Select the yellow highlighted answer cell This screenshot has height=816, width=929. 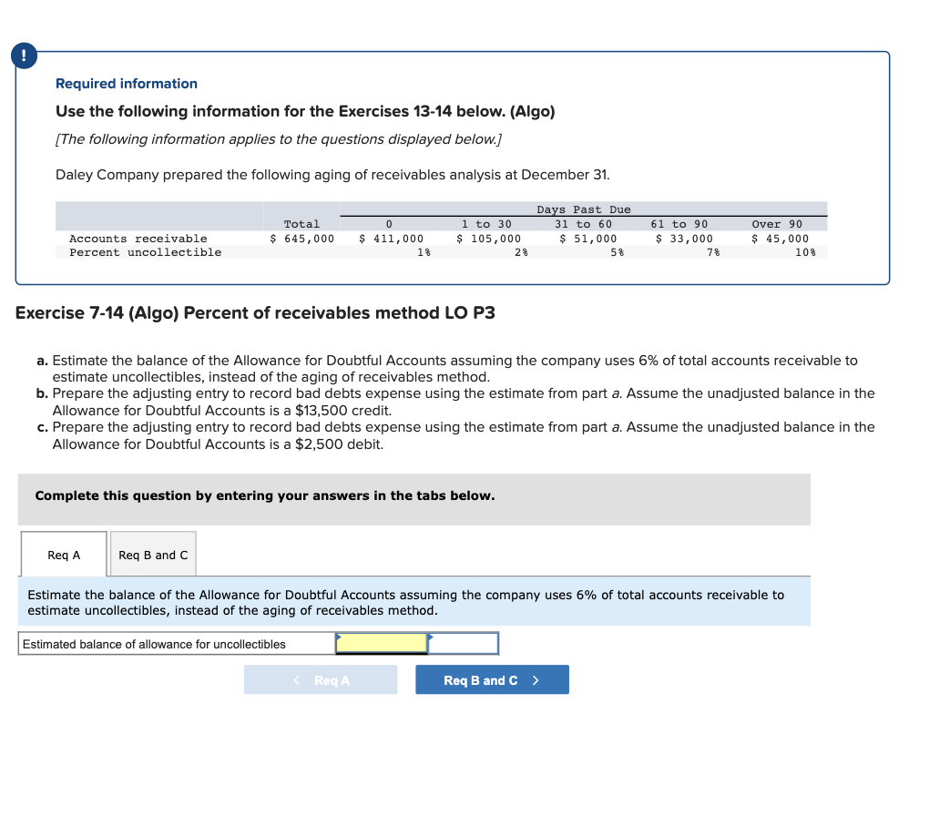[382, 643]
